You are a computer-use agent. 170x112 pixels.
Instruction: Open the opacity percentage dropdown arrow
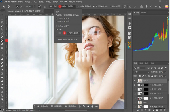pos(165,72)
